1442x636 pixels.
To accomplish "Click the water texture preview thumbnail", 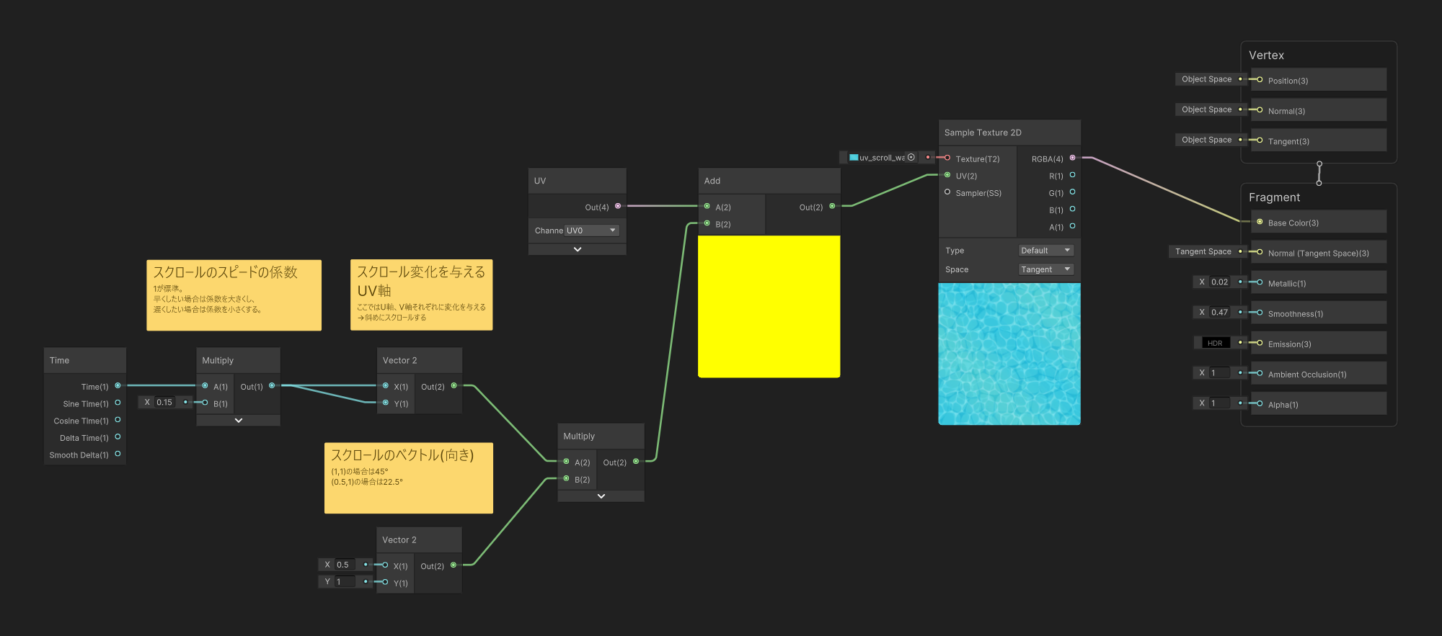I will (x=1009, y=354).
